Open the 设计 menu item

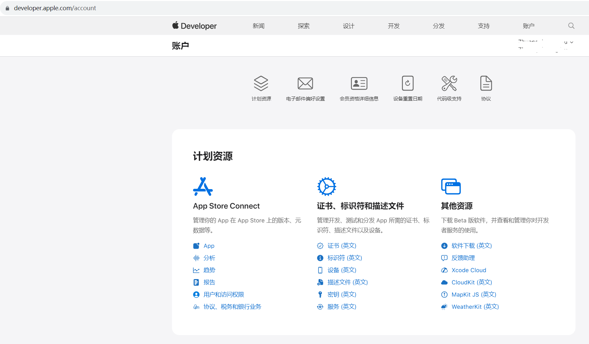pyautogui.click(x=349, y=26)
